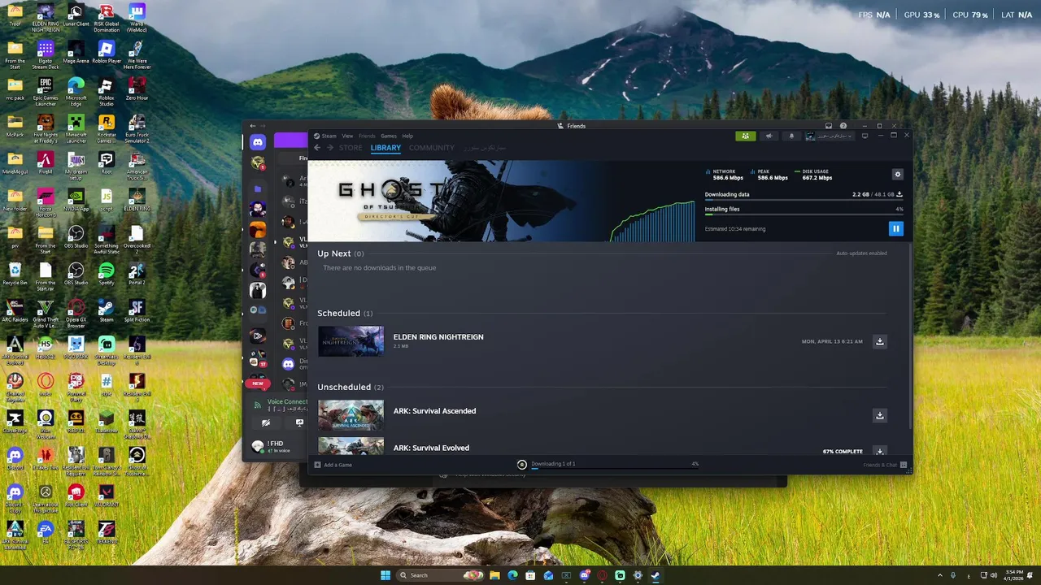Open Steam from the taskbar
The width and height of the screenshot is (1041, 585).
[x=656, y=575]
